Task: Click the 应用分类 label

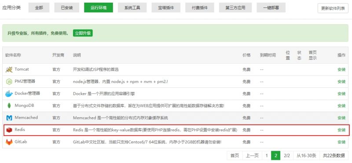Action: (11, 7)
